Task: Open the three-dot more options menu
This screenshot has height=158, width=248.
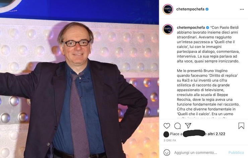Action: 242,9
